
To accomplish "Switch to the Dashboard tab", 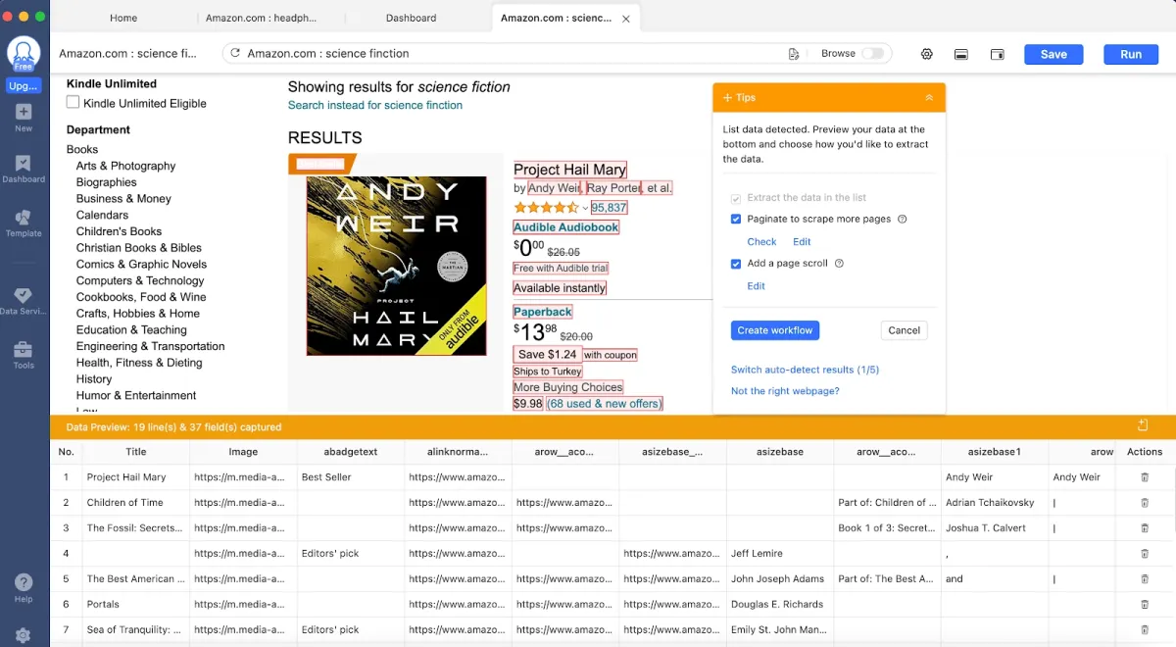I will click(x=412, y=18).
